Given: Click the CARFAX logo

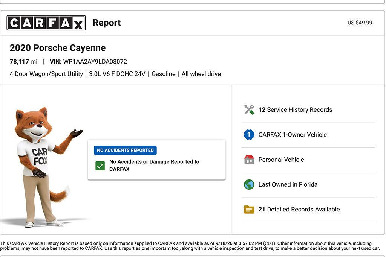Looking at the screenshot, I should [46, 23].
